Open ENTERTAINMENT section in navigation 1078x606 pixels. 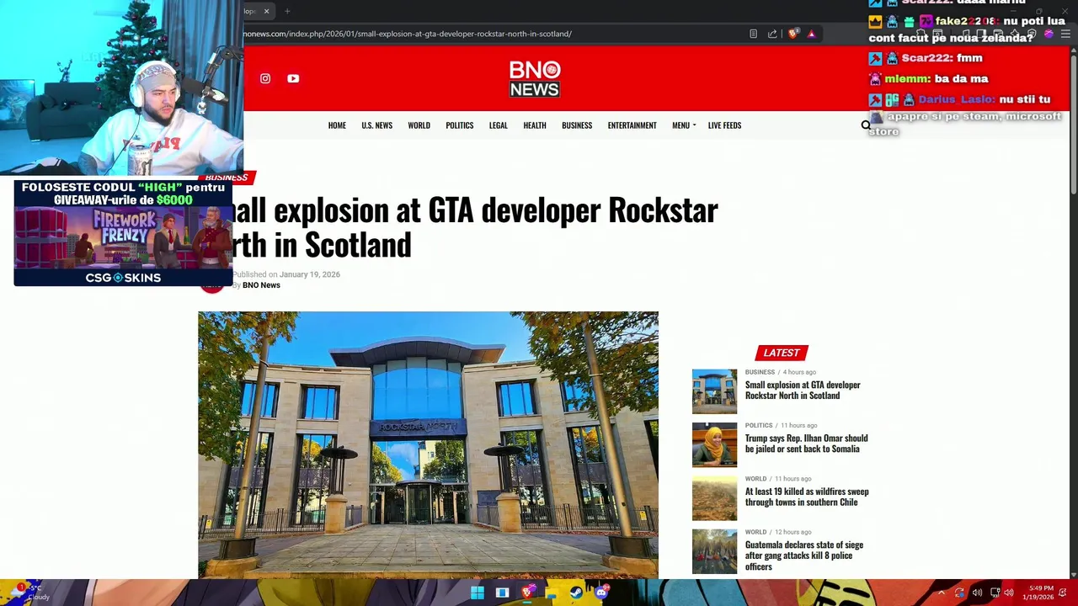pos(632,125)
